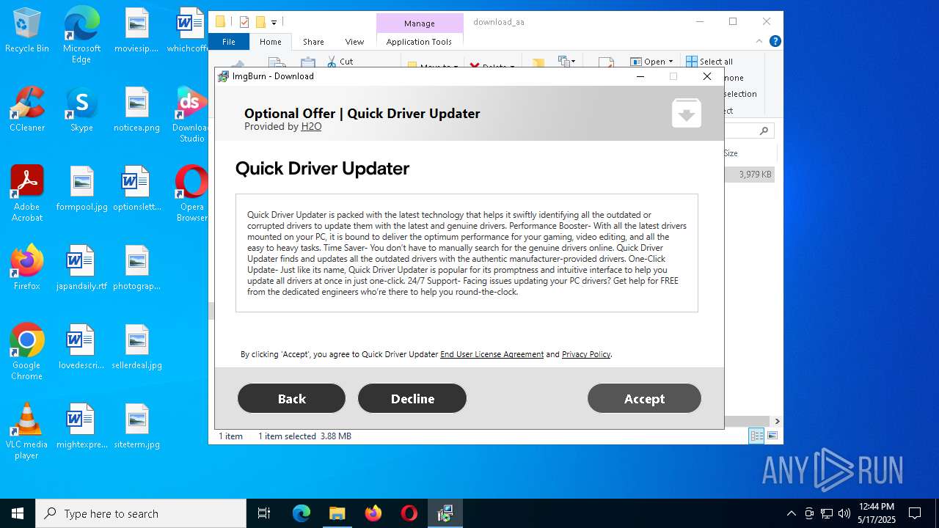This screenshot has width=939, height=528.
Task: Open Task View from taskbar
Action: click(264, 513)
